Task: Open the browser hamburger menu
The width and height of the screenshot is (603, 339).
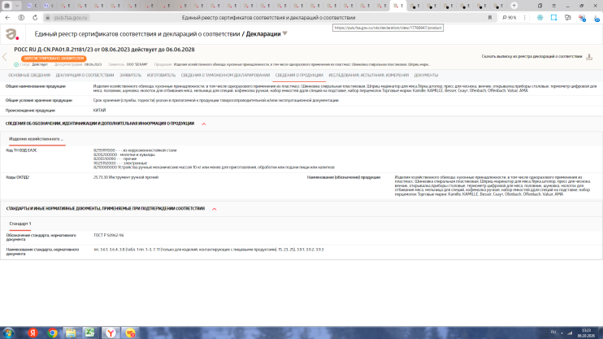Action: 553,6
